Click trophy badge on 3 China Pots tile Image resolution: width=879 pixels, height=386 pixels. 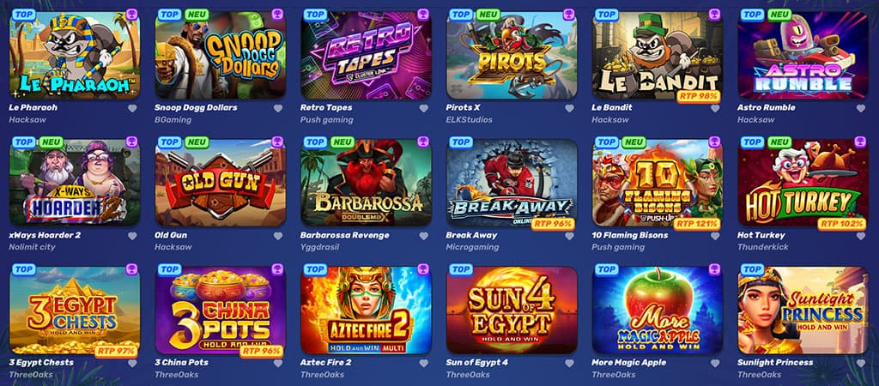(277, 269)
